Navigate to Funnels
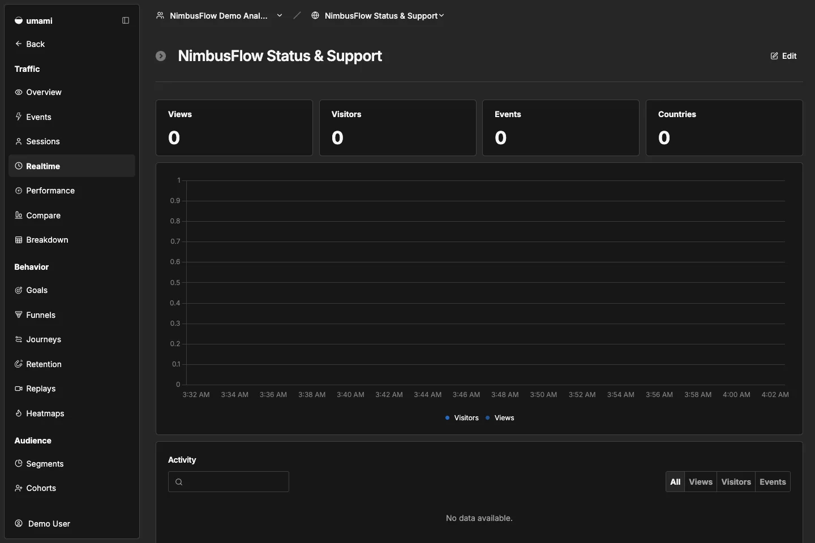This screenshot has height=543, width=815. 72,314
